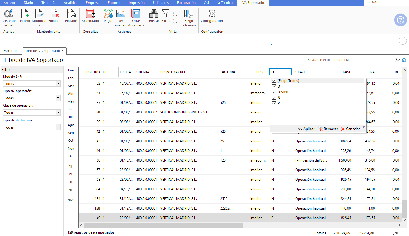Switch to the Facturación tab
Viewport: 409px width, 236px height.
pos(186,3)
